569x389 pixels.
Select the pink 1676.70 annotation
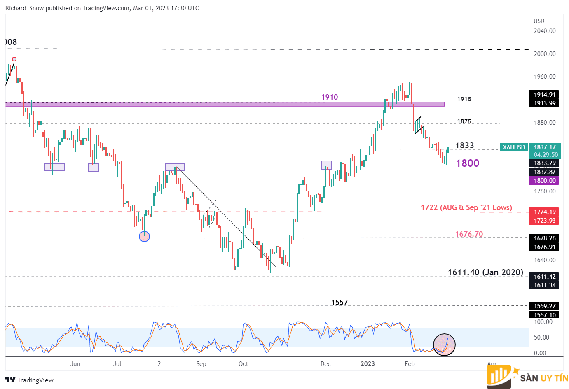pos(469,234)
